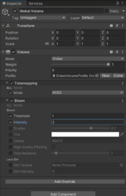Click the Add Component button
The image size is (126, 196).
coord(63,194)
